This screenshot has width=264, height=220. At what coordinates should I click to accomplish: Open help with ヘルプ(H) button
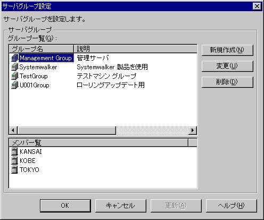(x=232, y=206)
